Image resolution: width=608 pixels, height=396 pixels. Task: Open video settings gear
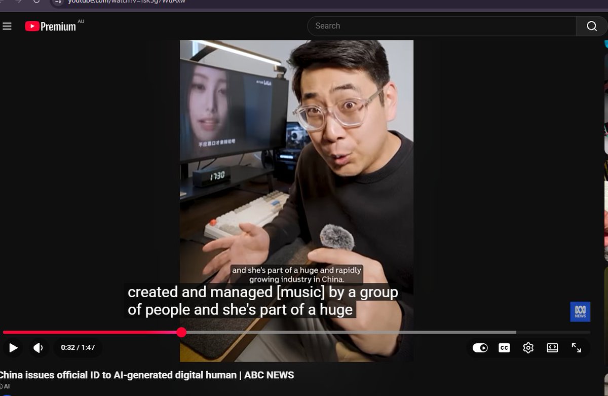(528, 348)
